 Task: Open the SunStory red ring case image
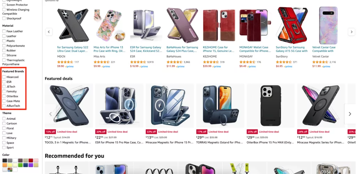click(x=292, y=25)
